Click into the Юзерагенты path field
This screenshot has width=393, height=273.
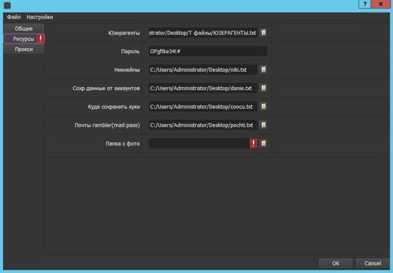202,33
